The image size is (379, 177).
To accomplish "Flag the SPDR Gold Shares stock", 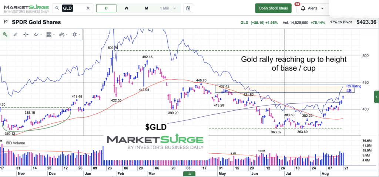I will click(6, 22).
